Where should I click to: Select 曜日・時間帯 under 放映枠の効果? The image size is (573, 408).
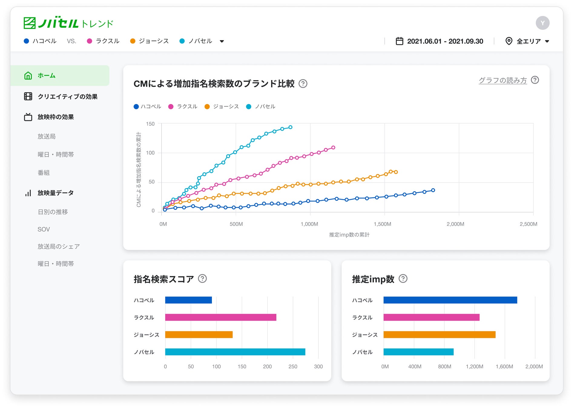[x=56, y=154]
